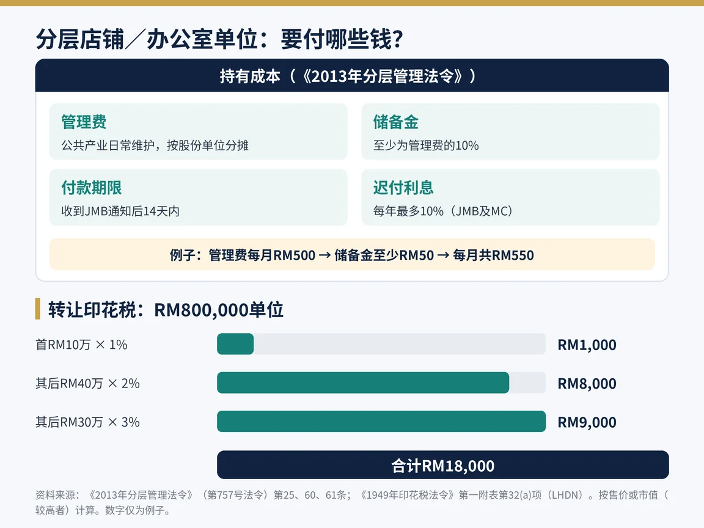
Task: Click the progress bar for 其后RM30万 × 3%
Action: click(x=381, y=421)
